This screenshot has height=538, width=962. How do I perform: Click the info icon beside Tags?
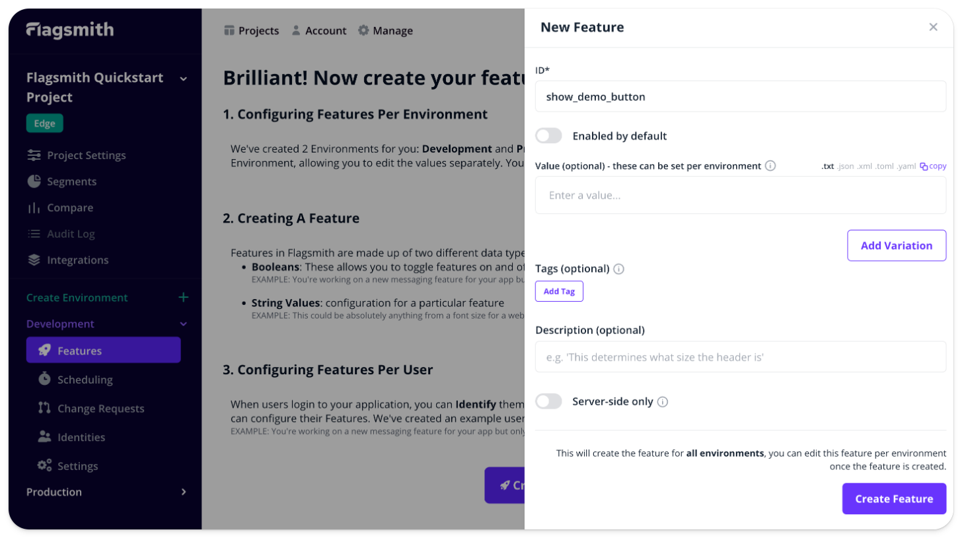618,269
